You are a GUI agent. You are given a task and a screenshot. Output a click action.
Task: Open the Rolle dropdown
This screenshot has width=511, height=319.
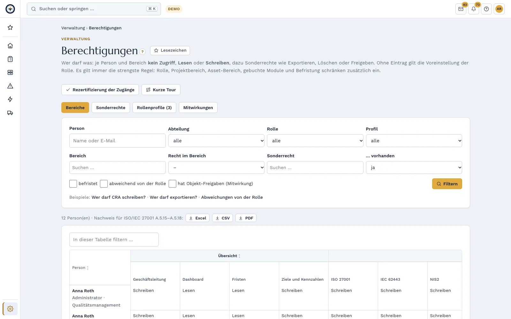coord(315,141)
